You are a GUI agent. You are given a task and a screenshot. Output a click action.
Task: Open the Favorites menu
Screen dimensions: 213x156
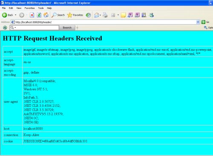tap(29, 8)
